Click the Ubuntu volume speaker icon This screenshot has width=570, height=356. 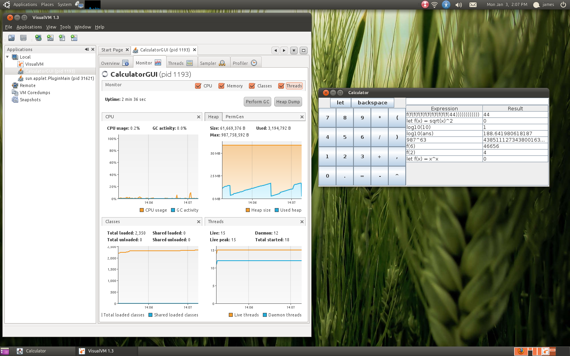459,5
